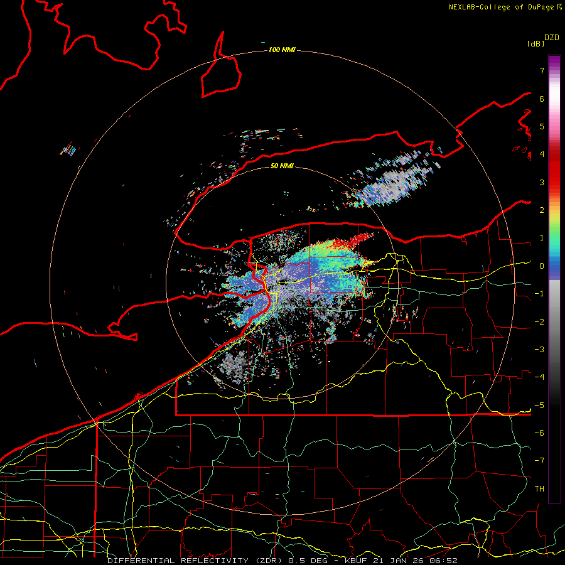Click the [dB] units label

535,43
